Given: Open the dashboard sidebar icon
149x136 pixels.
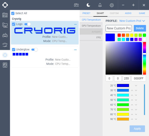Looking at the screenshot, I should [x=5, y=15].
